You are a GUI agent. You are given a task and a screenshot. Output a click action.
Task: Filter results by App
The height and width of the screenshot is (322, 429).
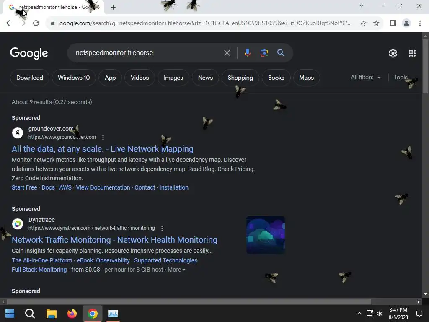point(110,78)
